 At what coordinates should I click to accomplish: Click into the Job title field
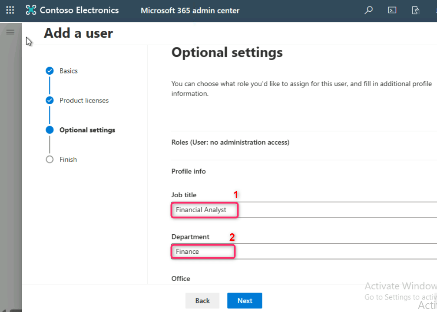click(304, 209)
